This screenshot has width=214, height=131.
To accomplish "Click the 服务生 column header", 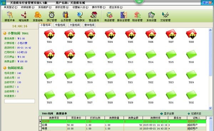I will (x=178, y=118).
